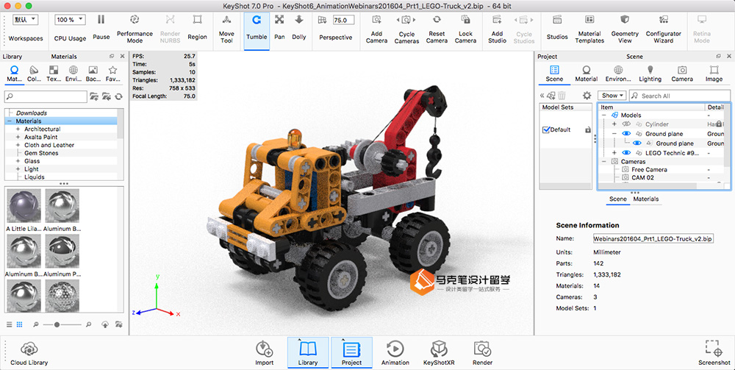The image size is (735, 370).
Task: Open the Workspaces dropdown
Action: [x=25, y=20]
